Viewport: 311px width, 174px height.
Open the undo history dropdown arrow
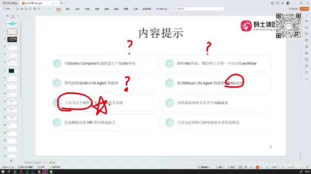pyautogui.click(x=42, y=9)
